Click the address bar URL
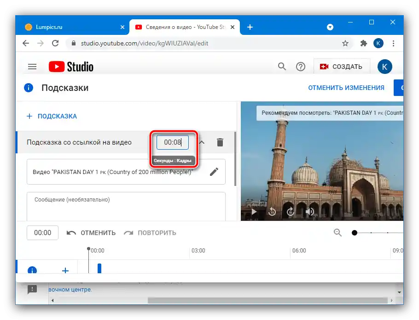 pos(144,43)
